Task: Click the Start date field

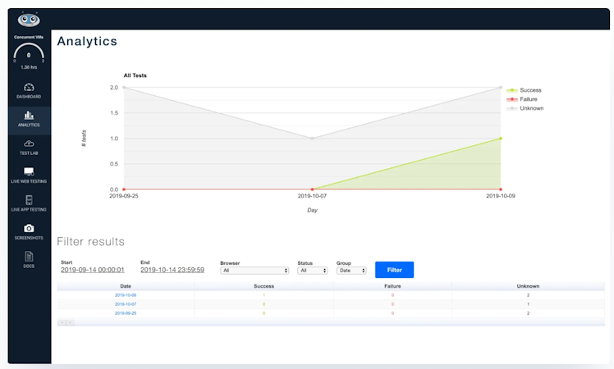Action: pyautogui.click(x=93, y=270)
